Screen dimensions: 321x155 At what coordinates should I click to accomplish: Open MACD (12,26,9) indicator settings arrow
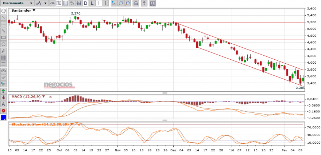tap(43, 96)
